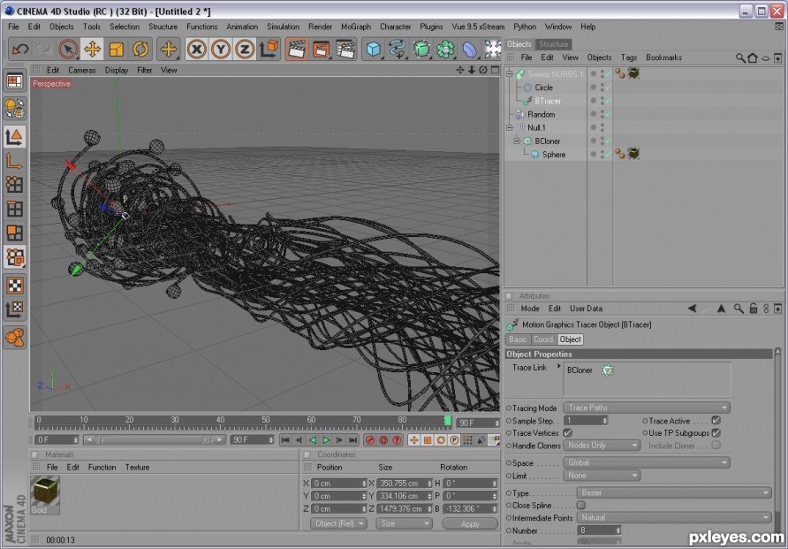Open the layout switcher icon

[x=14, y=81]
